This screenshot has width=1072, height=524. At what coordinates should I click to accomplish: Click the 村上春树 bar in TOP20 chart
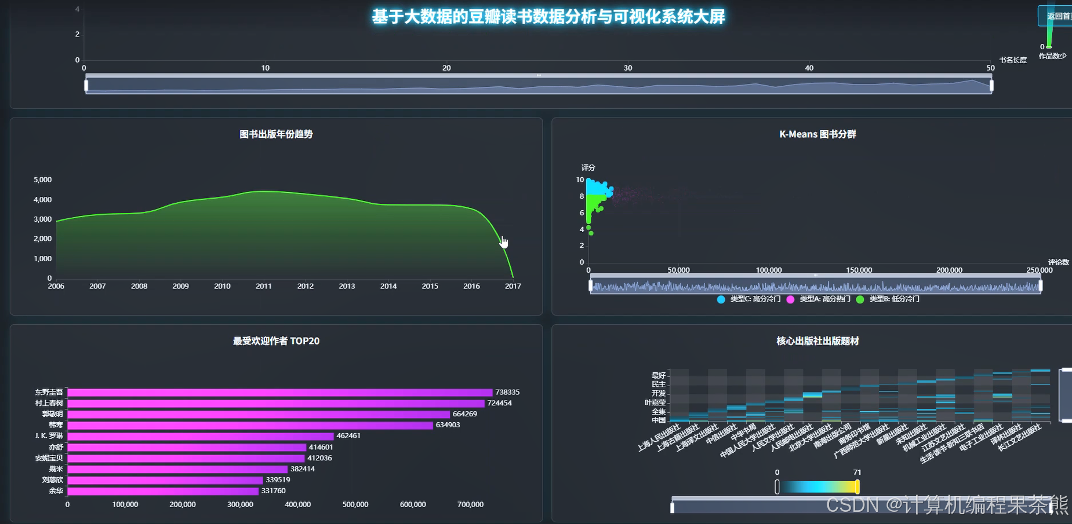point(276,404)
